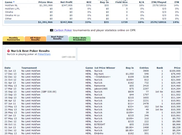Click the Date column header in results

click(x=8, y=68)
